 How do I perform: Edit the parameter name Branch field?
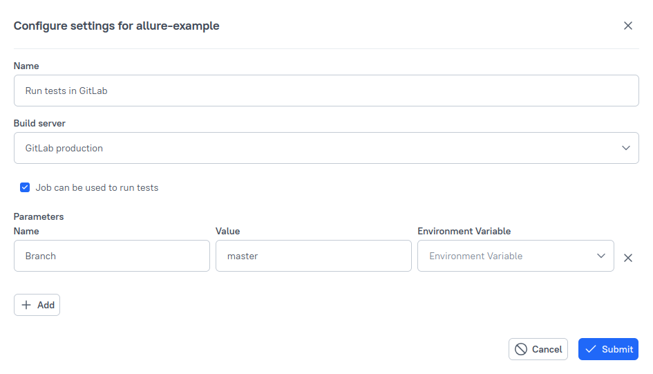pos(112,256)
